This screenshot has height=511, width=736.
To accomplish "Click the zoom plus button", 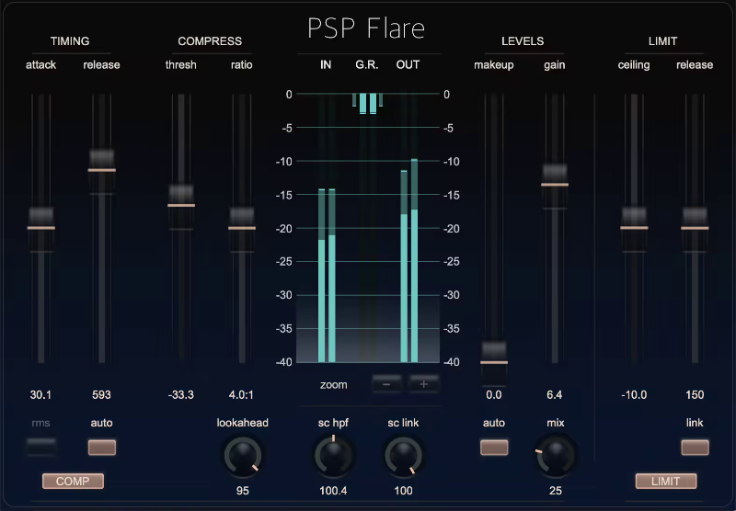I will 423,384.
